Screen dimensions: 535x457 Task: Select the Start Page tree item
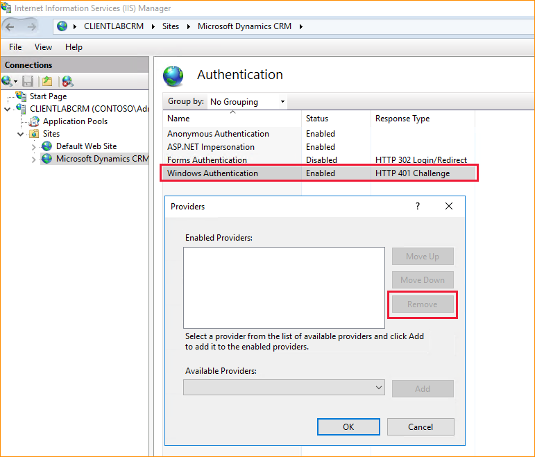[x=48, y=96]
